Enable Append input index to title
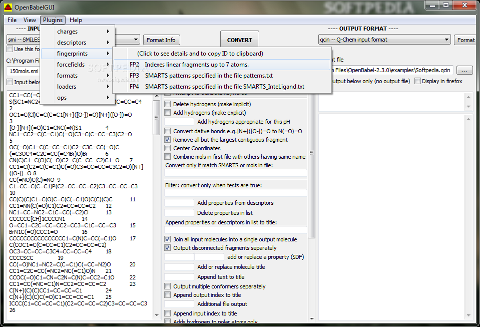 click(x=168, y=313)
